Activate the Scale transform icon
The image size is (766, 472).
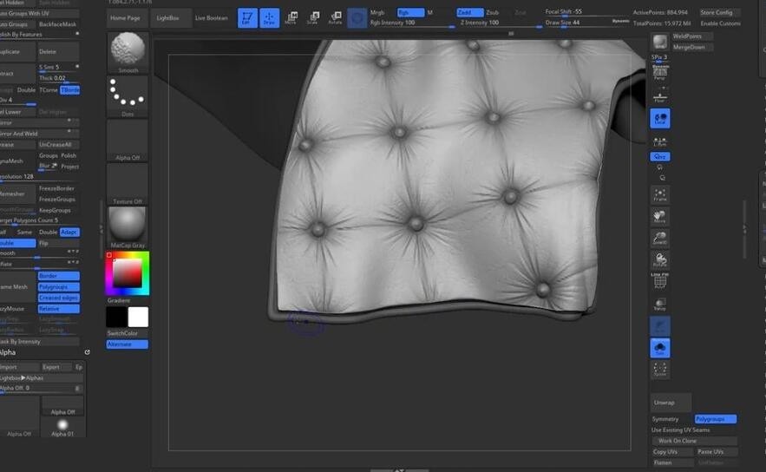[x=312, y=18]
